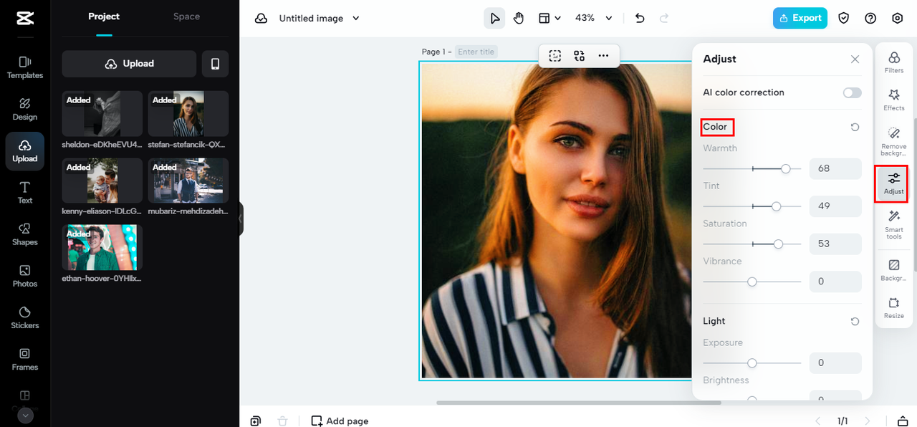Viewport: 917px width, 427px height.
Task: Open the Remove background tool
Action: pos(894,141)
